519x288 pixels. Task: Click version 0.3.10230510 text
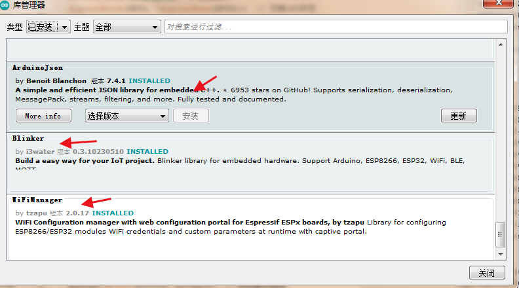tap(98, 151)
